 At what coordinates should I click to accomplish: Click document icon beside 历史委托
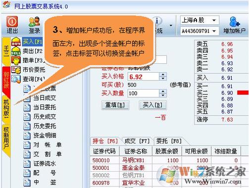click(27, 126)
